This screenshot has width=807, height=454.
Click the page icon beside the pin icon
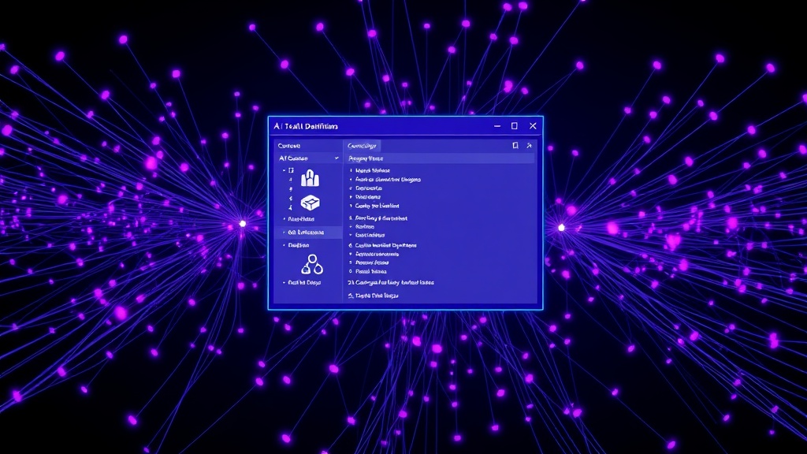pyautogui.click(x=515, y=146)
